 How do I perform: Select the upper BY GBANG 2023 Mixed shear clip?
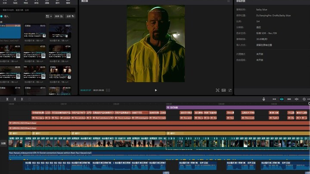[x=159, y=123]
